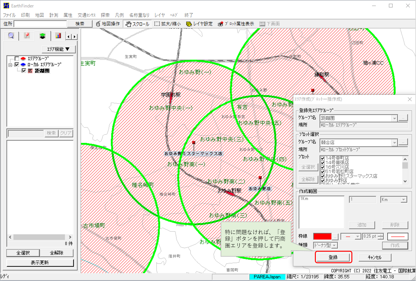Open the bar chart statistics tab

(x=58, y=36)
